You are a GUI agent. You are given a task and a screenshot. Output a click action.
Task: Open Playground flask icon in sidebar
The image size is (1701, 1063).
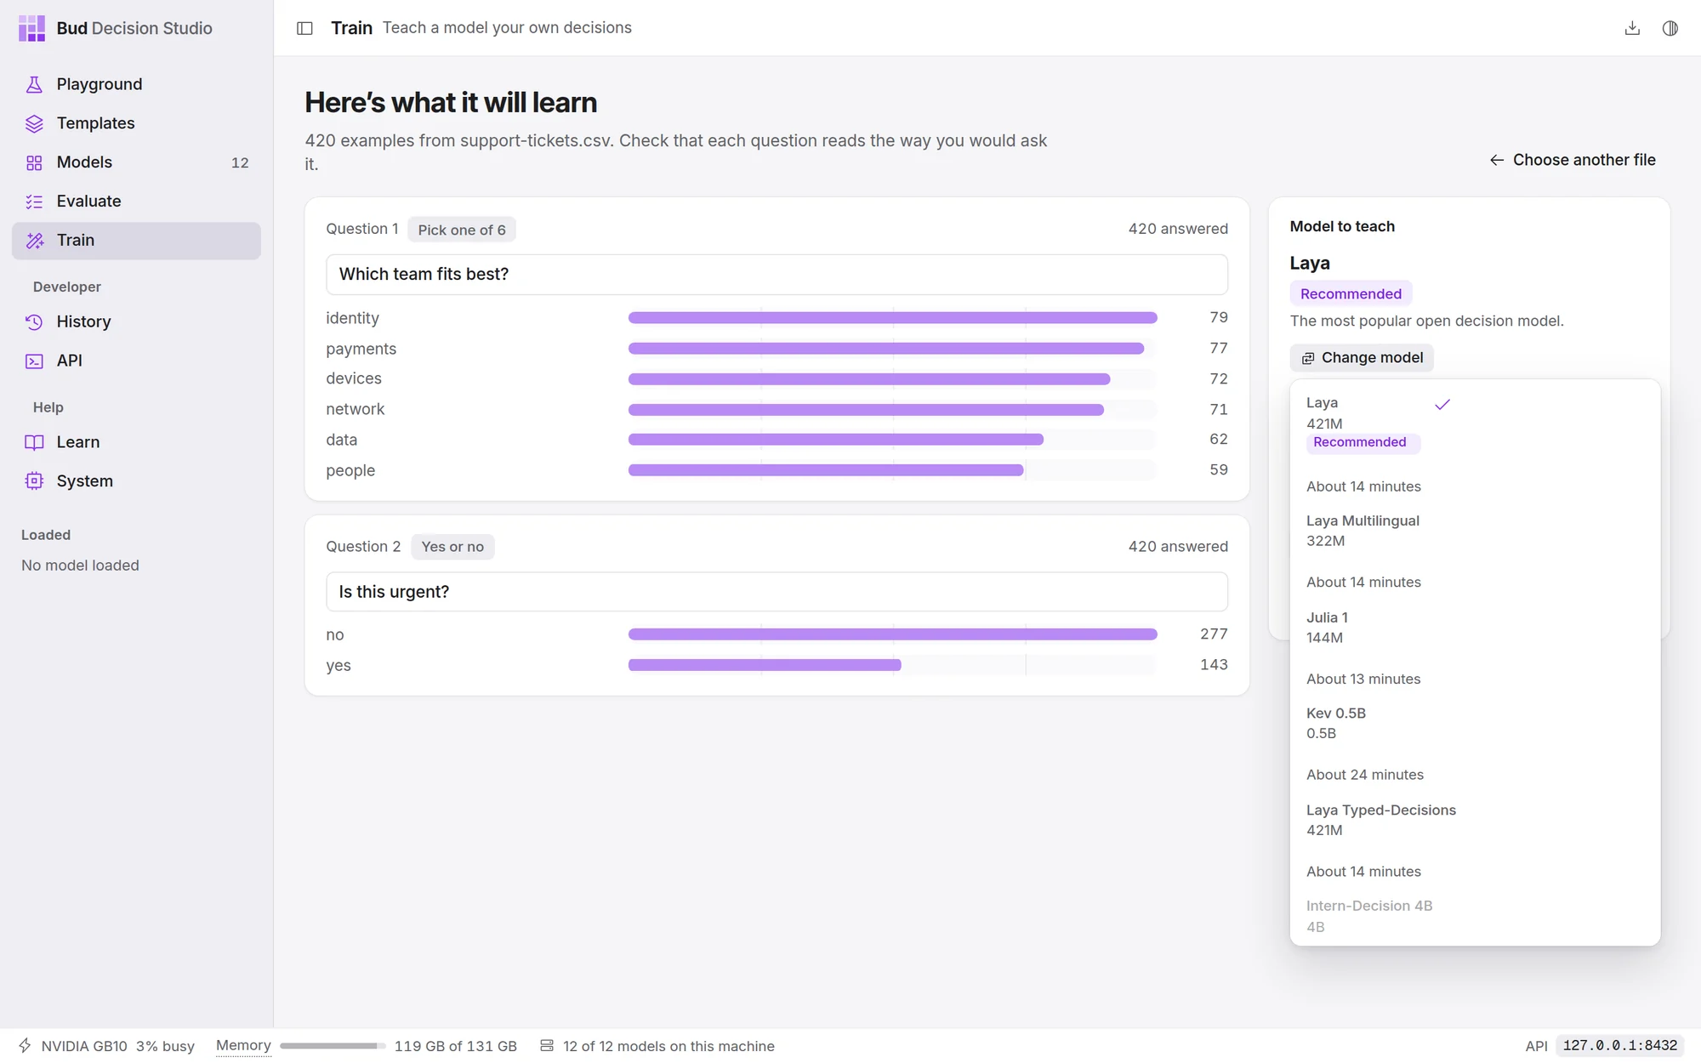(x=34, y=84)
